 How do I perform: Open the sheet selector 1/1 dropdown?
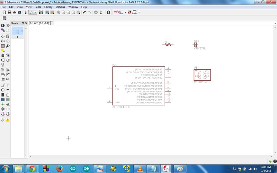(x=33, y=12)
